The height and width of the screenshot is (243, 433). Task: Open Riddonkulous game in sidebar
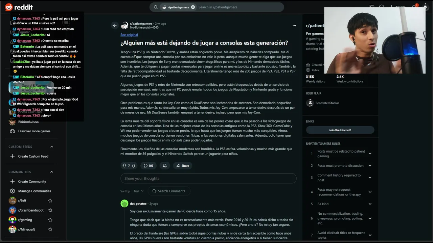28,122
